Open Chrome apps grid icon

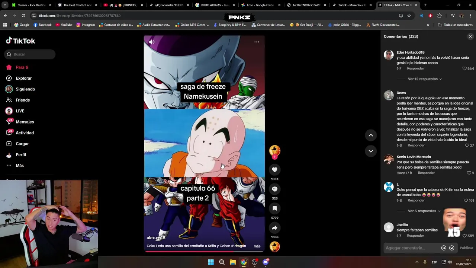(5, 25)
